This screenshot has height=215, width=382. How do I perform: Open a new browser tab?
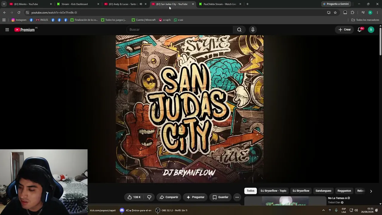[247, 4]
